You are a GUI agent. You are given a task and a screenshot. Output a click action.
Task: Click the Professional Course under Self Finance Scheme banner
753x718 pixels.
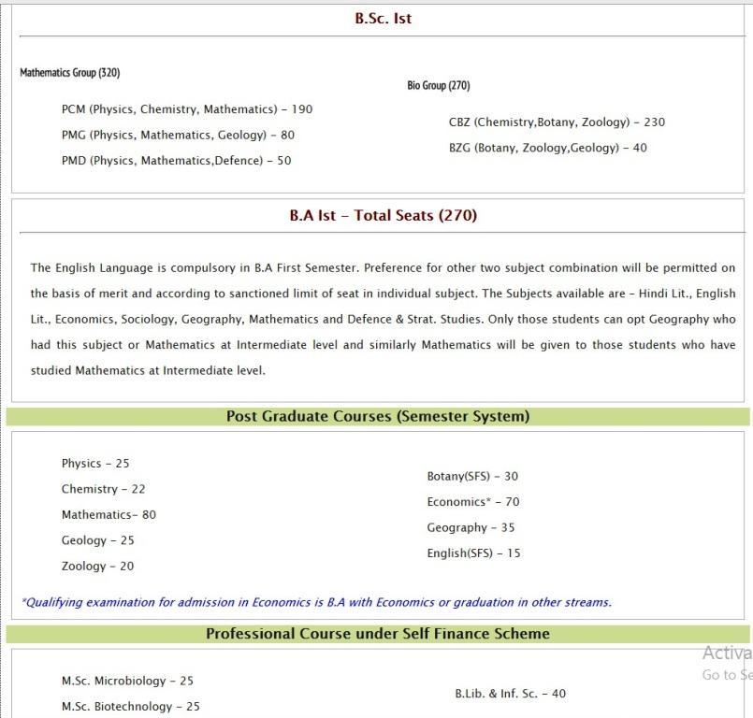pyautogui.click(x=378, y=634)
